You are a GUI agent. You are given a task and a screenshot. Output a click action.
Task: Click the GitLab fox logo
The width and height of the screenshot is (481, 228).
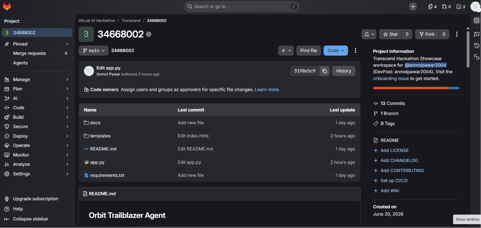click(7, 7)
